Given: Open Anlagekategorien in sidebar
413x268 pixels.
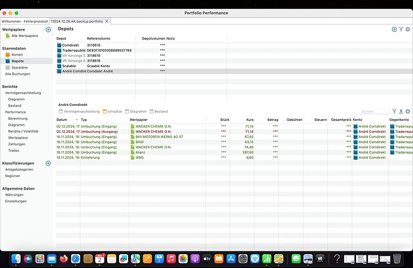Looking at the screenshot, I should pos(19,169).
